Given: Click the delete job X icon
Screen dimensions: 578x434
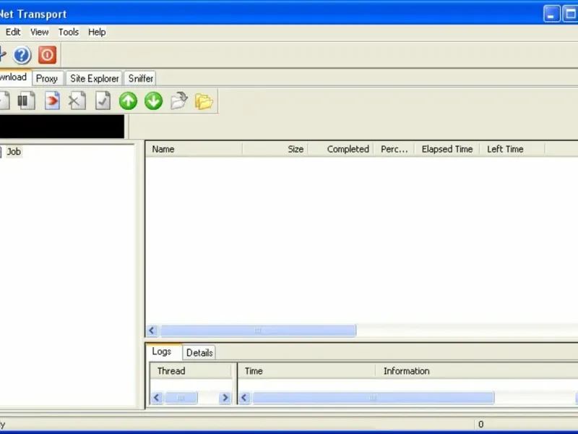Looking at the screenshot, I should coord(77,101).
